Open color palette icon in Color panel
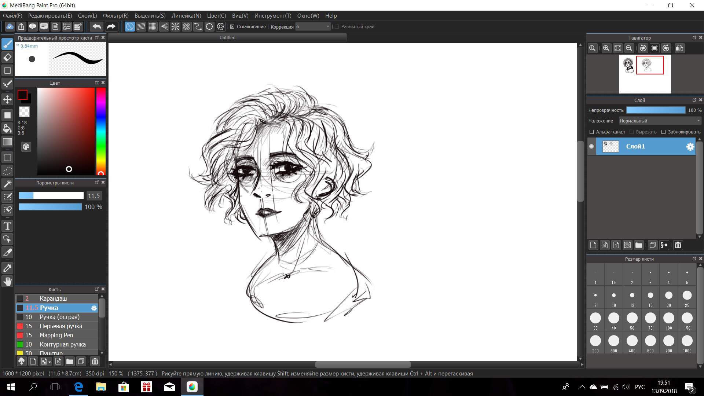Screen dimensions: 704x396 pyautogui.click(x=26, y=147)
